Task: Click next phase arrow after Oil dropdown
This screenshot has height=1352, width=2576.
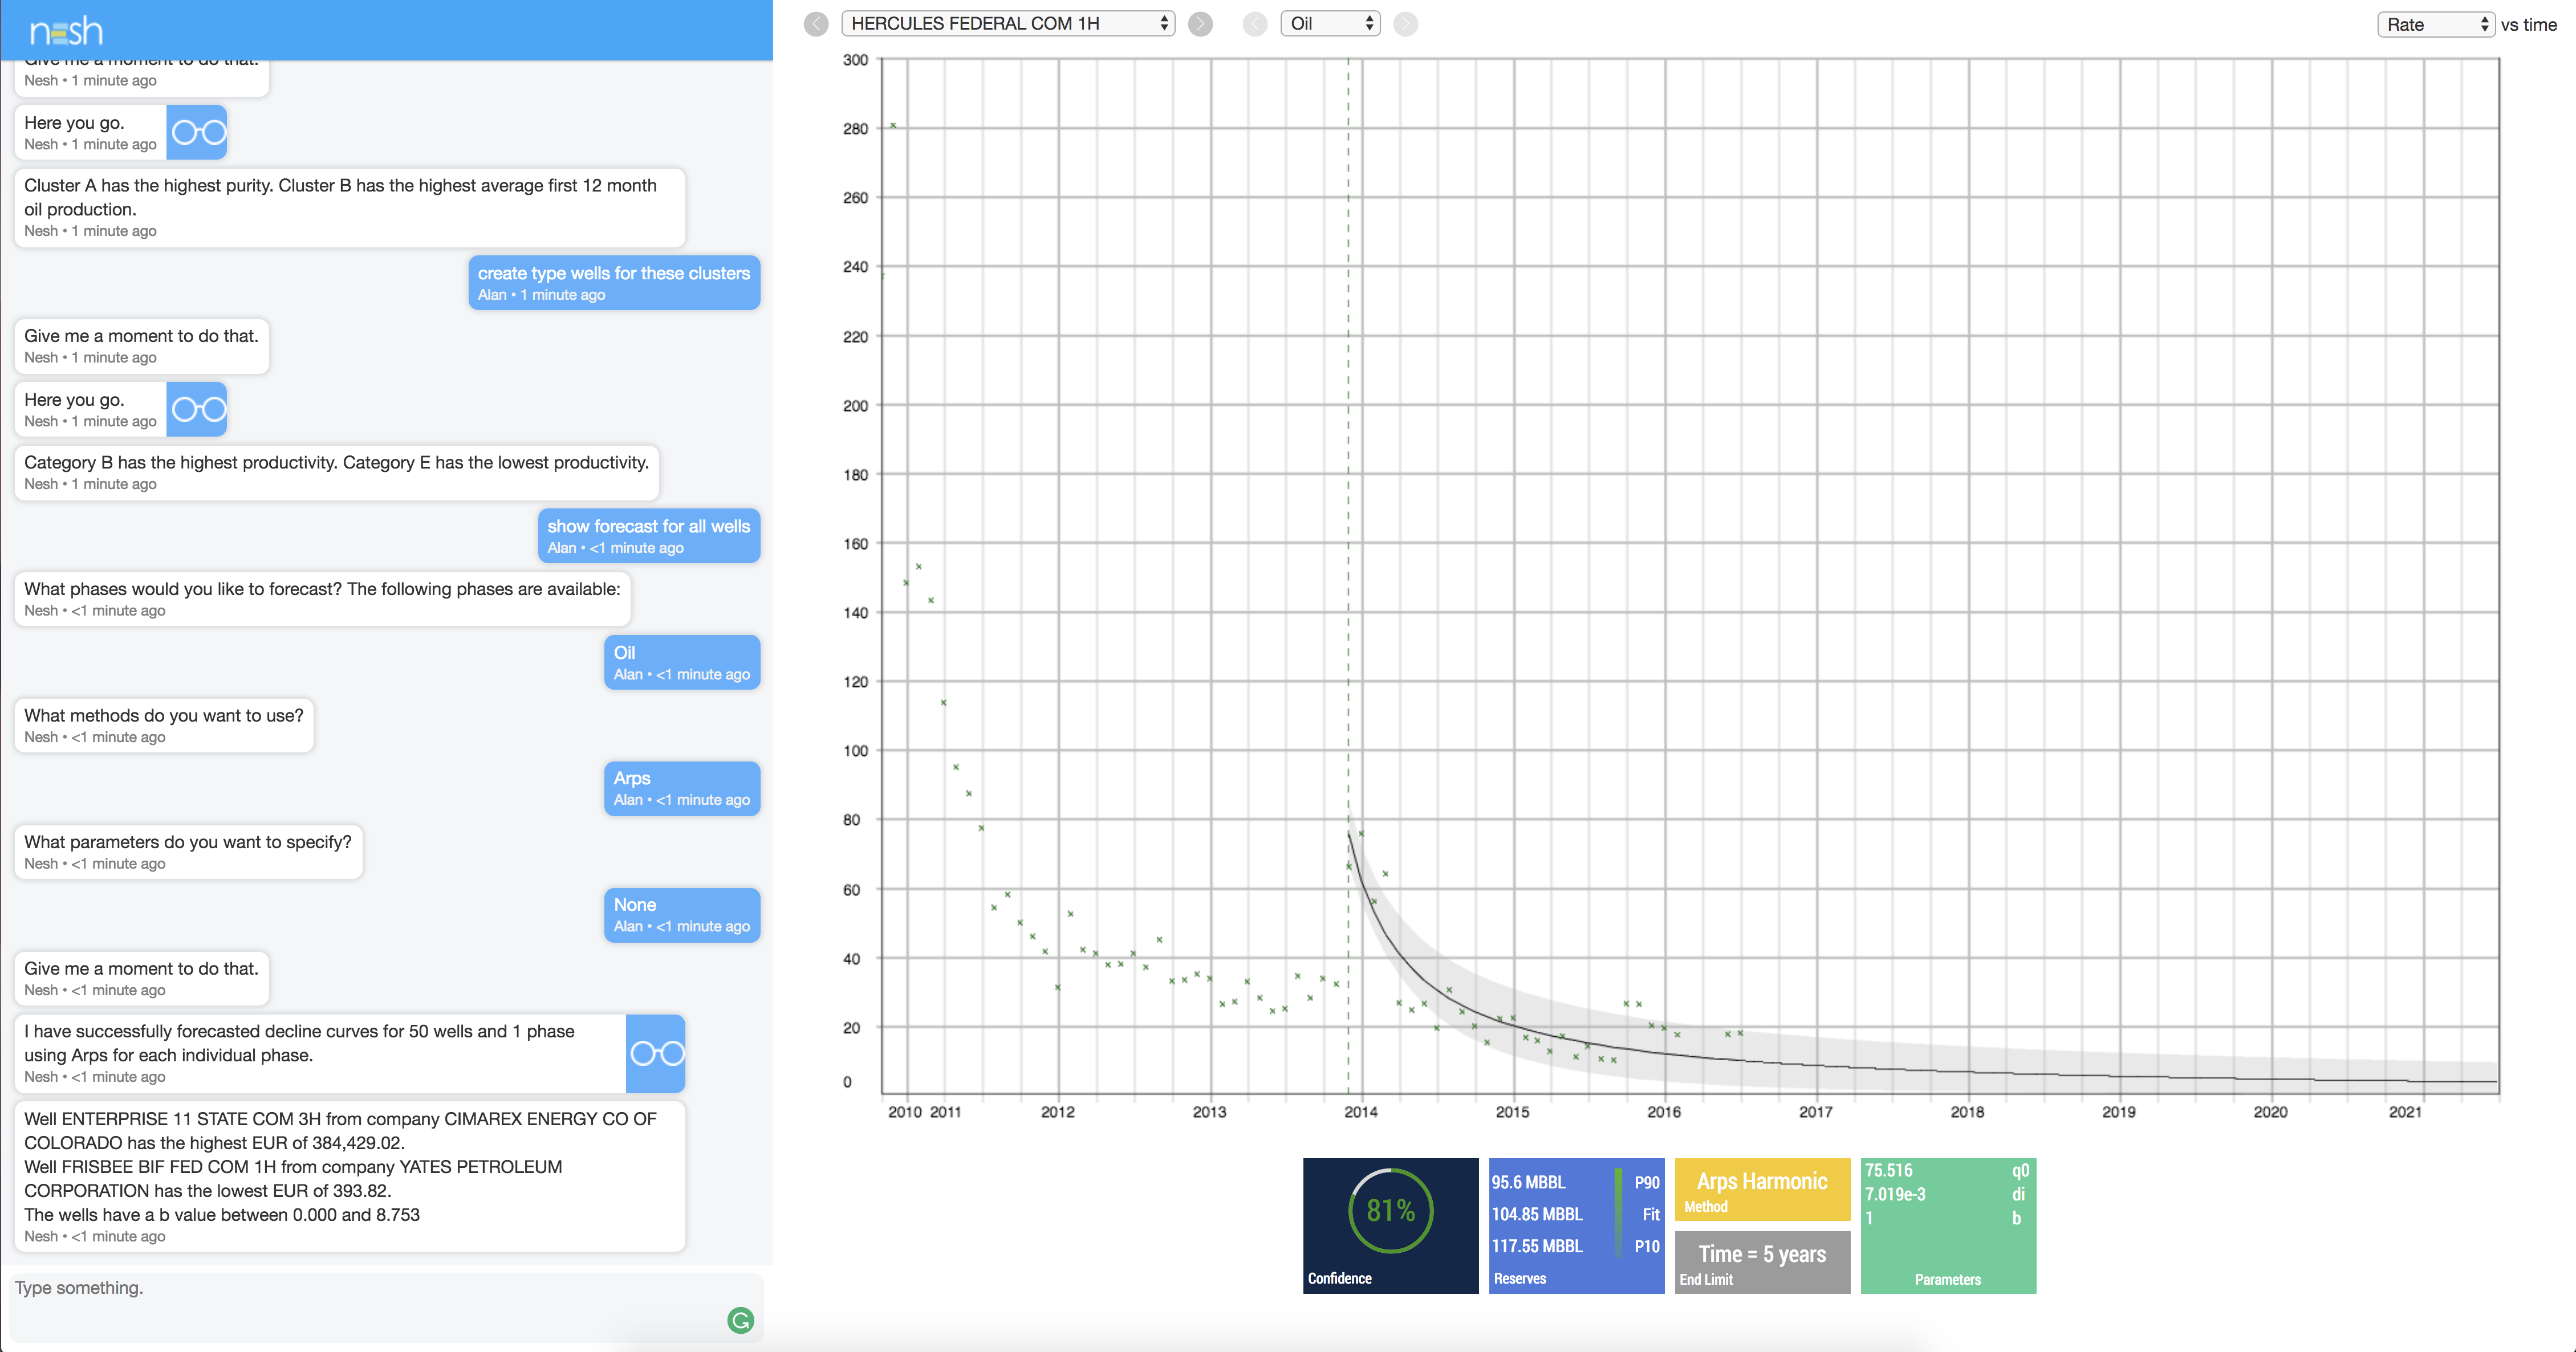Action: pyautogui.click(x=1405, y=24)
